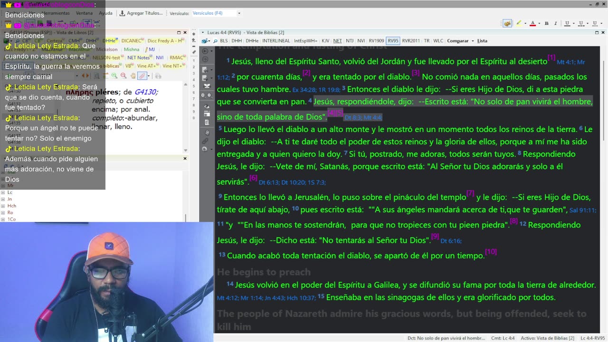608x342 pixels.
Task: Select the hand pan tool in book view toolbar
Action: point(133,76)
